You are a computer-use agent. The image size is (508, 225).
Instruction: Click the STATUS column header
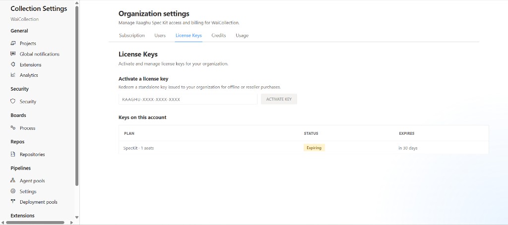tap(311, 133)
